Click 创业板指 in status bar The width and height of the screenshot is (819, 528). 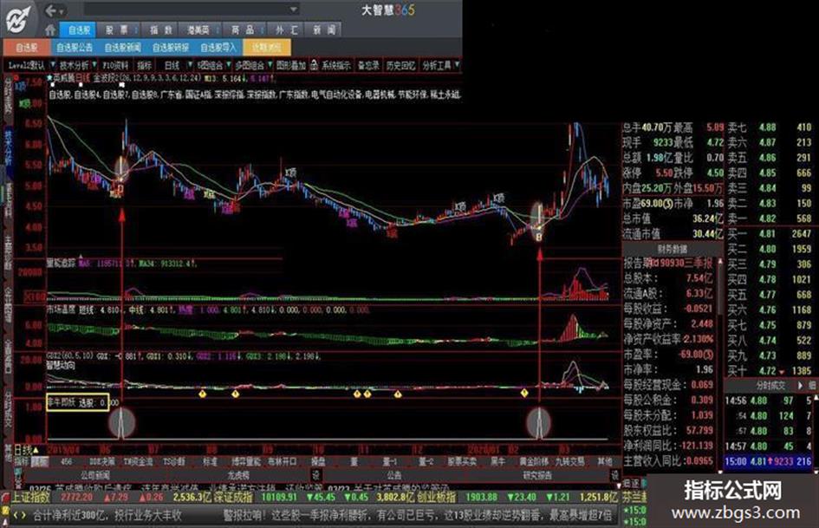(x=437, y=497)
